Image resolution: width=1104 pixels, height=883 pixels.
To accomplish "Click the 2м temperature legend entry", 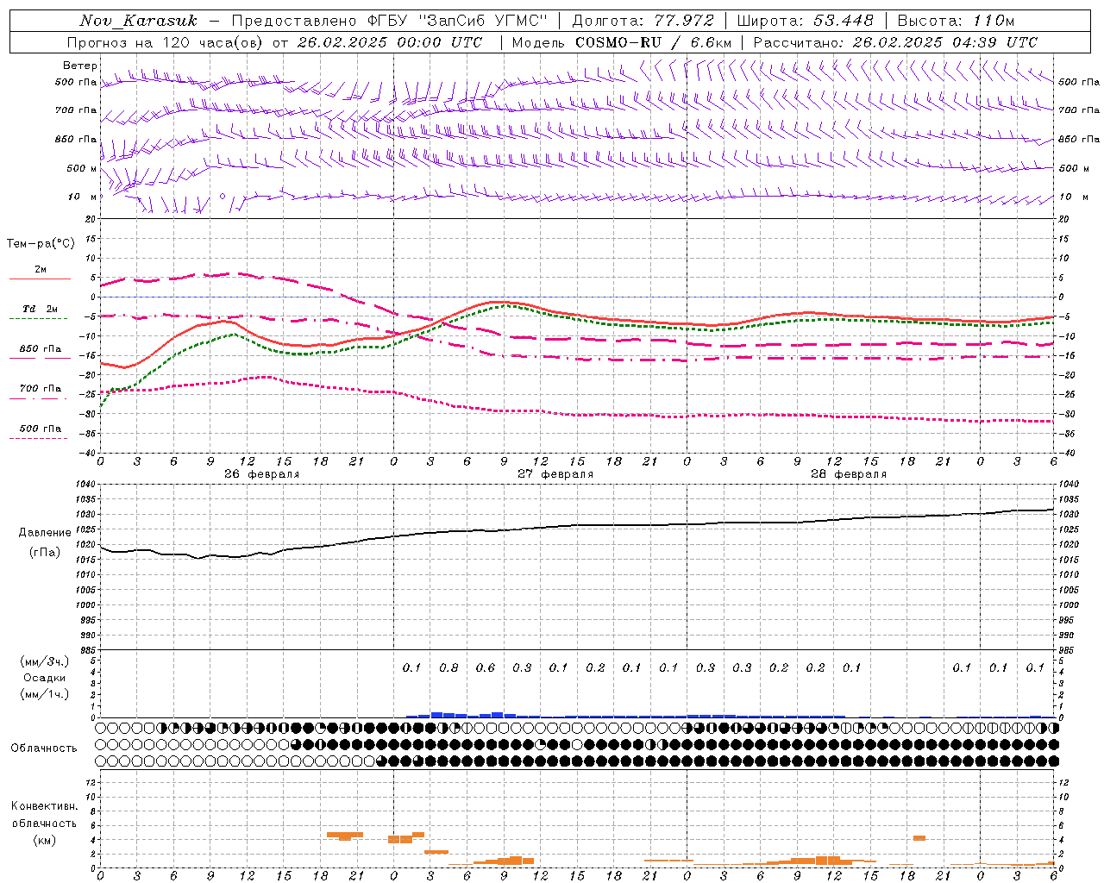I will (x=41, y=270).
